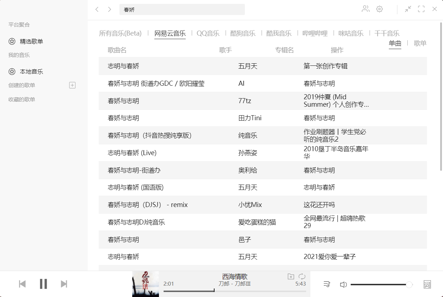Switch to 千千音乐 tab
The width and height of the screenshot is (443, 297).
click(x=387, y=33)
